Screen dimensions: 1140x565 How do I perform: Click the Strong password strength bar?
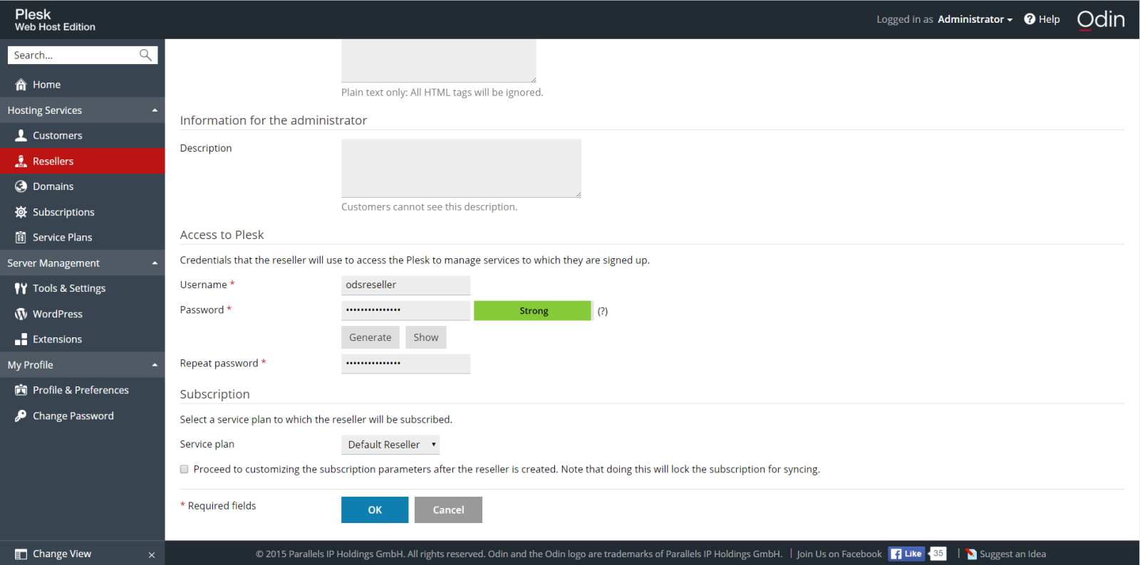533,311
